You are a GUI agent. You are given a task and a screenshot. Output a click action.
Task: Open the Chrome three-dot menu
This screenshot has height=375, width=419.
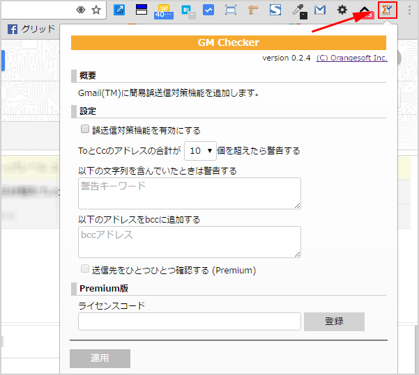coord(409,10)
